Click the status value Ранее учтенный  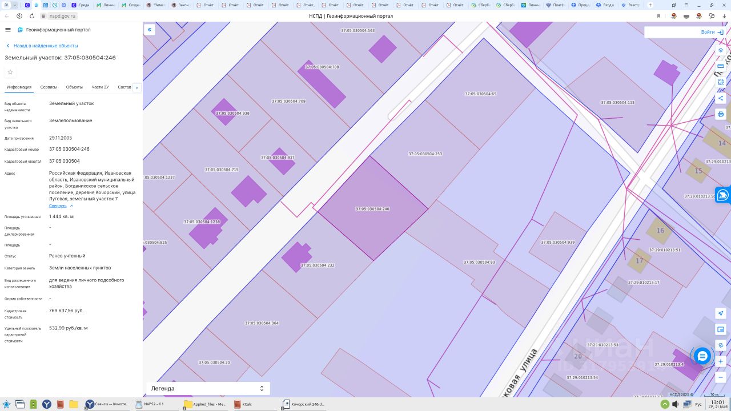[67, 256]
